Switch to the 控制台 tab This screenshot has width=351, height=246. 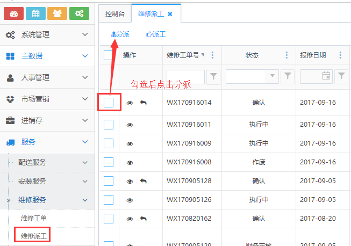point(115,13)
